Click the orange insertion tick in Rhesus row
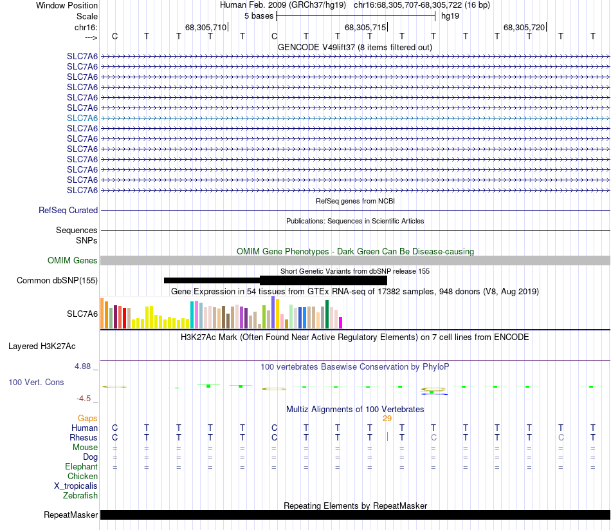Screen dimensions: 611x530 click(x=387, y=437)
